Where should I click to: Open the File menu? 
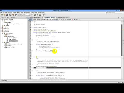1,13
